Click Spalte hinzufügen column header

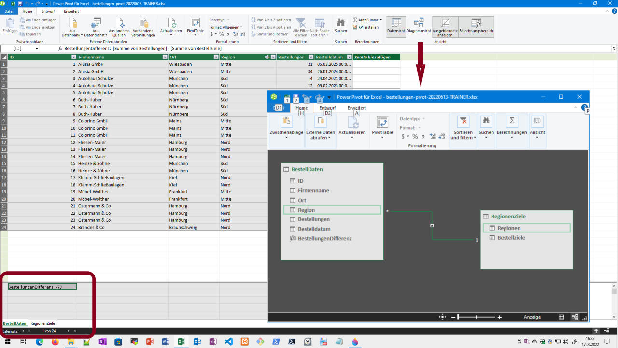pos(376,57)
